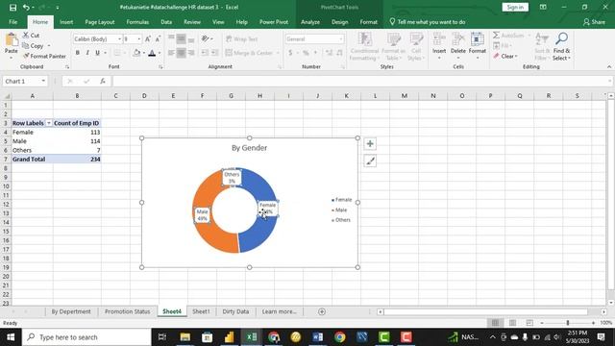This screenshot has height=346, width=615.
Task: Click Insert in the Cells group
Action: click(439, 46)
